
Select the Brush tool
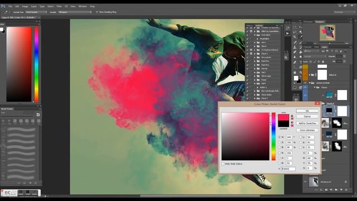301,42
